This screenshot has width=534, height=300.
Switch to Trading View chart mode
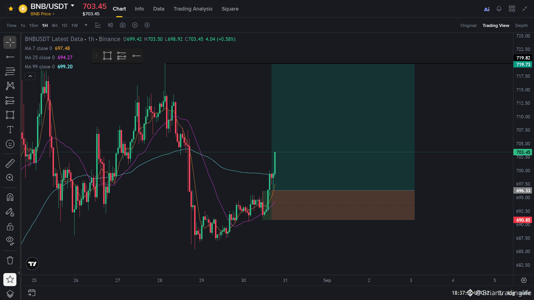tap(496, 26)
